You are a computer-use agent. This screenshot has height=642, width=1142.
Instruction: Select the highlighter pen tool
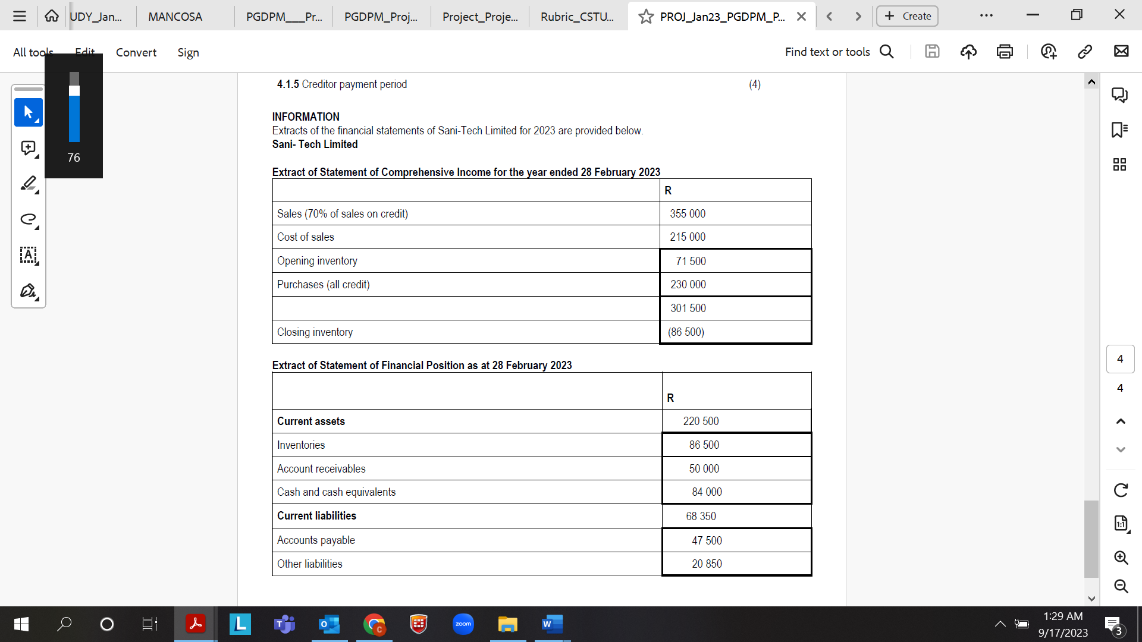pyautogui.click(x=28, y=183)
